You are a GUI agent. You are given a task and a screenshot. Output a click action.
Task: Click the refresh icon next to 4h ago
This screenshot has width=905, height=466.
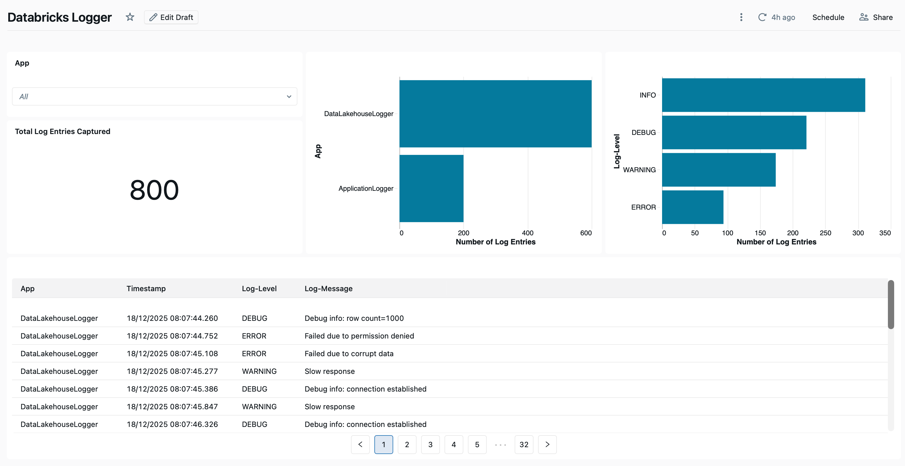tap(762, 17)
